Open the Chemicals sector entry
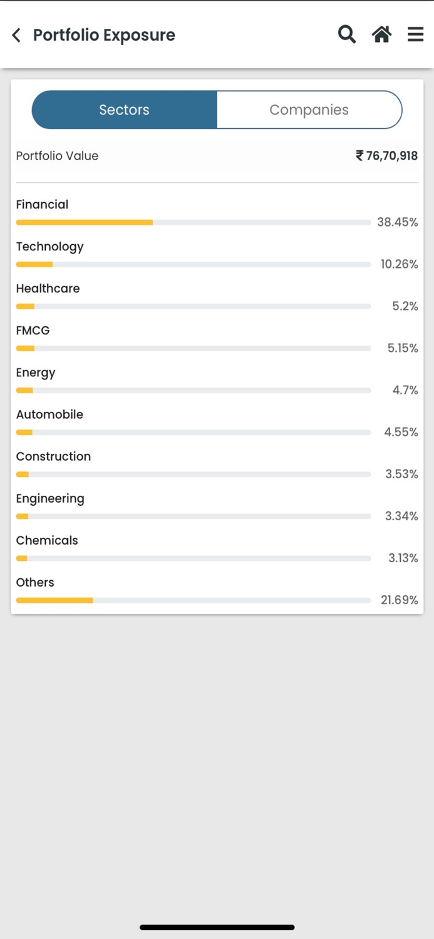434x939 pixels. pos(47,540)
